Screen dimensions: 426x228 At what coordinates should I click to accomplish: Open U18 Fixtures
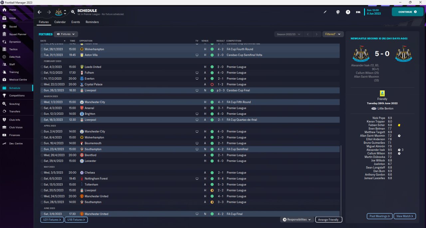[x=76, y=220]
